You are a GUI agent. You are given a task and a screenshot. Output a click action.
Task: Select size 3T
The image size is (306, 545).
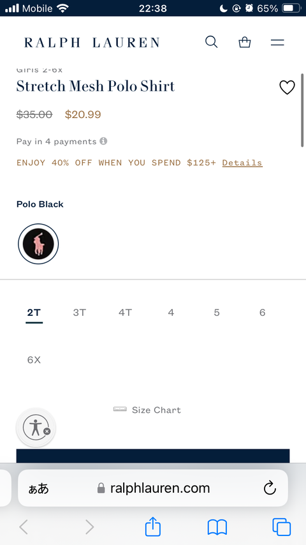pos(80,313)
